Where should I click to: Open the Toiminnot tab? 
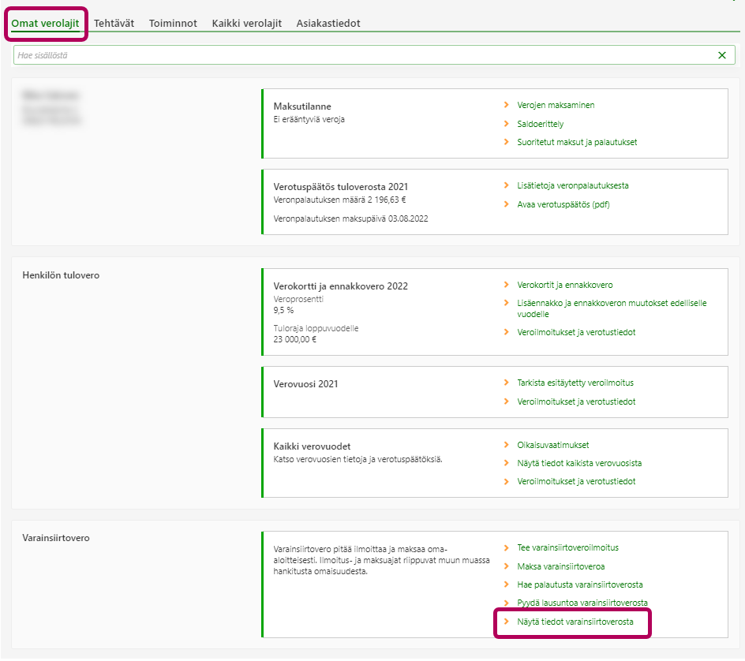click(173, 24)
